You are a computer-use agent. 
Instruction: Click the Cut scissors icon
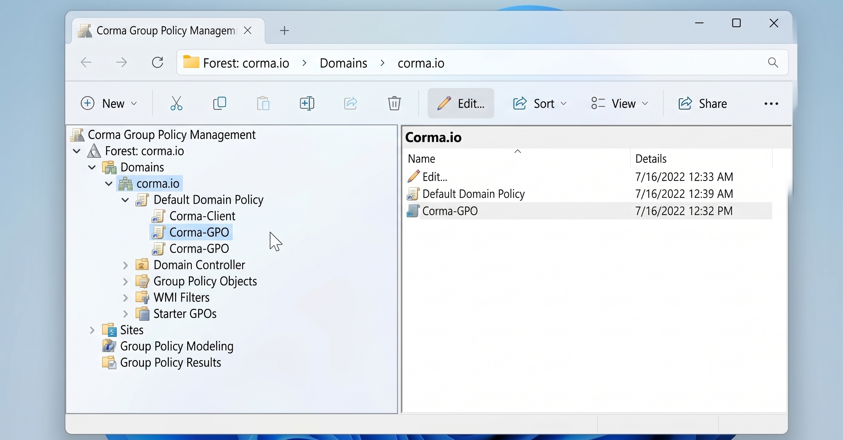pos(176,103)
